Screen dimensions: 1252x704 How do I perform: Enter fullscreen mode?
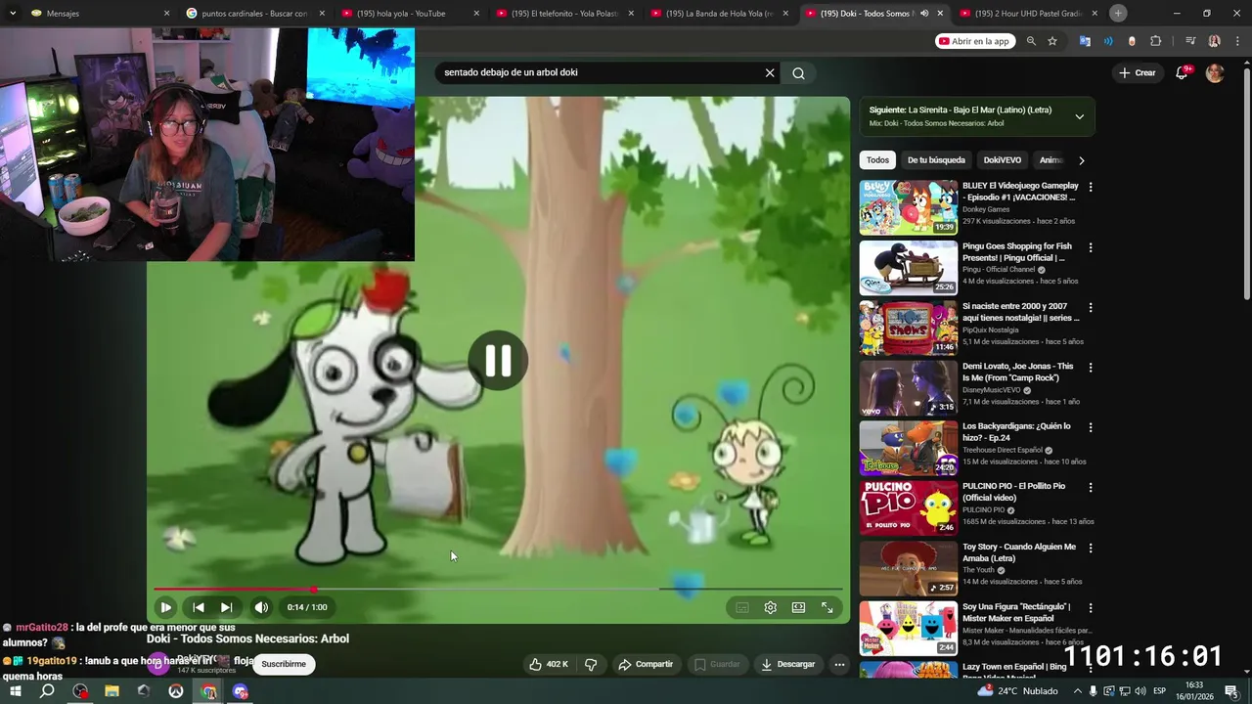(x=827, y=607)
